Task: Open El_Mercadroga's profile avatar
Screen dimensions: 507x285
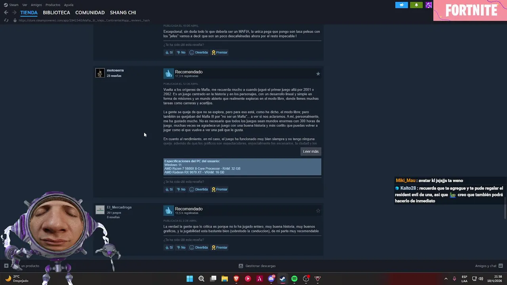Action: [100, 210]
